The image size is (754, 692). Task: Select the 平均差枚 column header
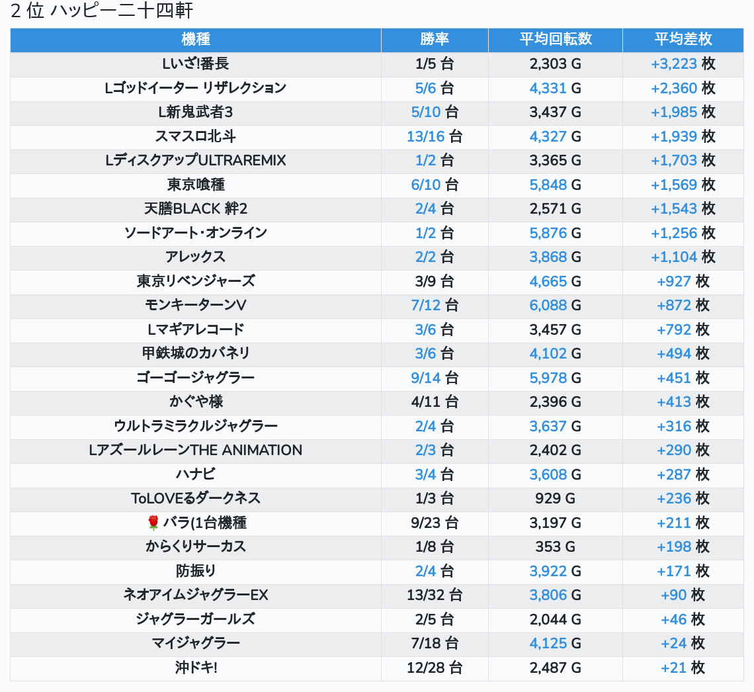pyautogui.click(x=683, y=40)
